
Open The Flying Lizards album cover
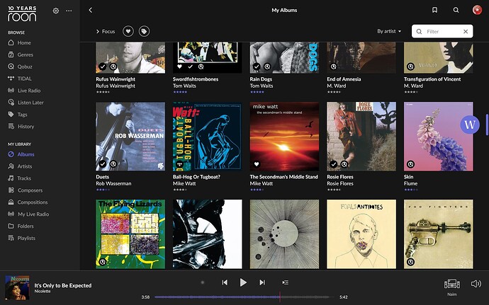click(130, 234)
